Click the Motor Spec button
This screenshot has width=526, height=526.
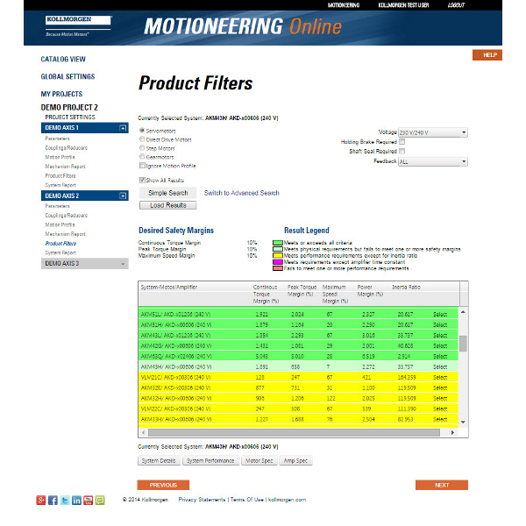(259, 460)
